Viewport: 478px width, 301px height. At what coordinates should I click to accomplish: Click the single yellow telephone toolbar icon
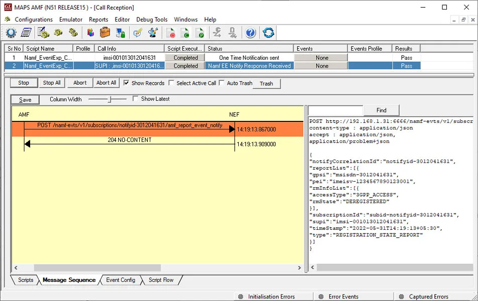tap(58, 32)
